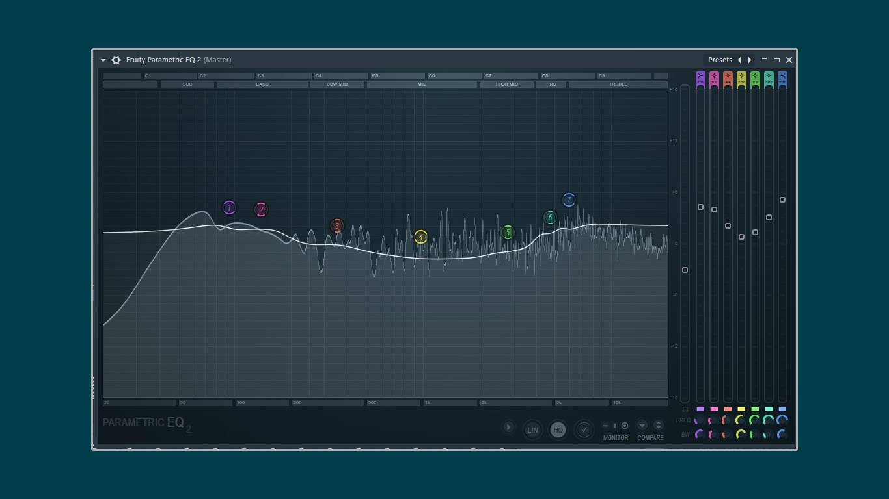889x499 pixels.
Task: Click the yellow band 4 FREQ knob
Action: click(x=741, y=421)
